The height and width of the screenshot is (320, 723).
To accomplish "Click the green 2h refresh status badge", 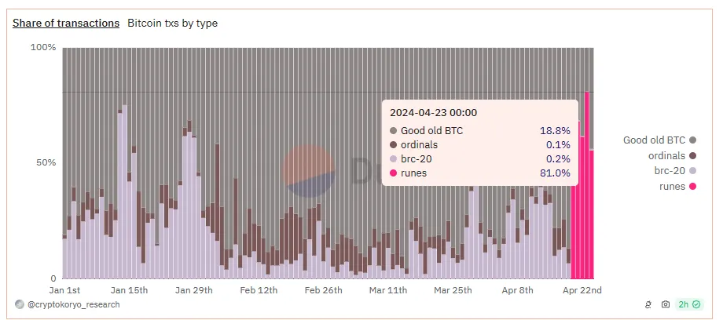I will tap(691, 304).
